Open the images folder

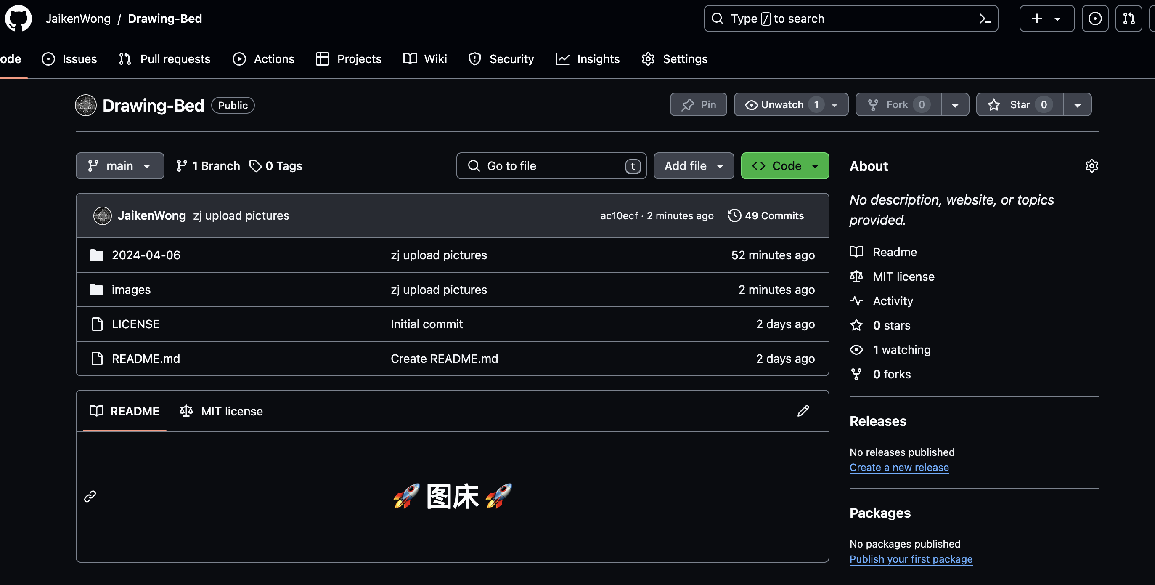pyautogui.click(x=131, y=290)
